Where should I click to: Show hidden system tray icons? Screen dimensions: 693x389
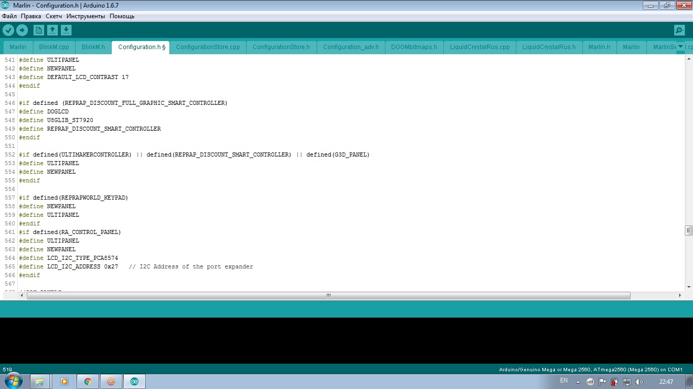tap(578, 381)
